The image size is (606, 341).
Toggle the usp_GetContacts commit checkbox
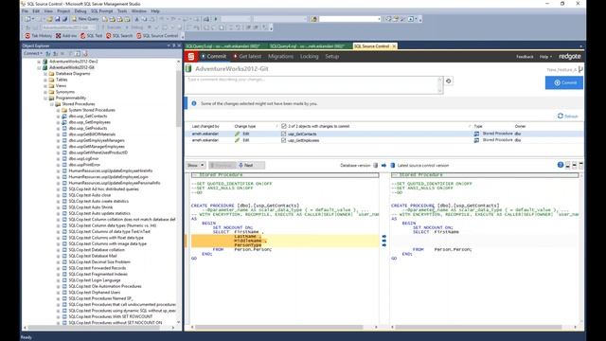[x=284, y=134]
